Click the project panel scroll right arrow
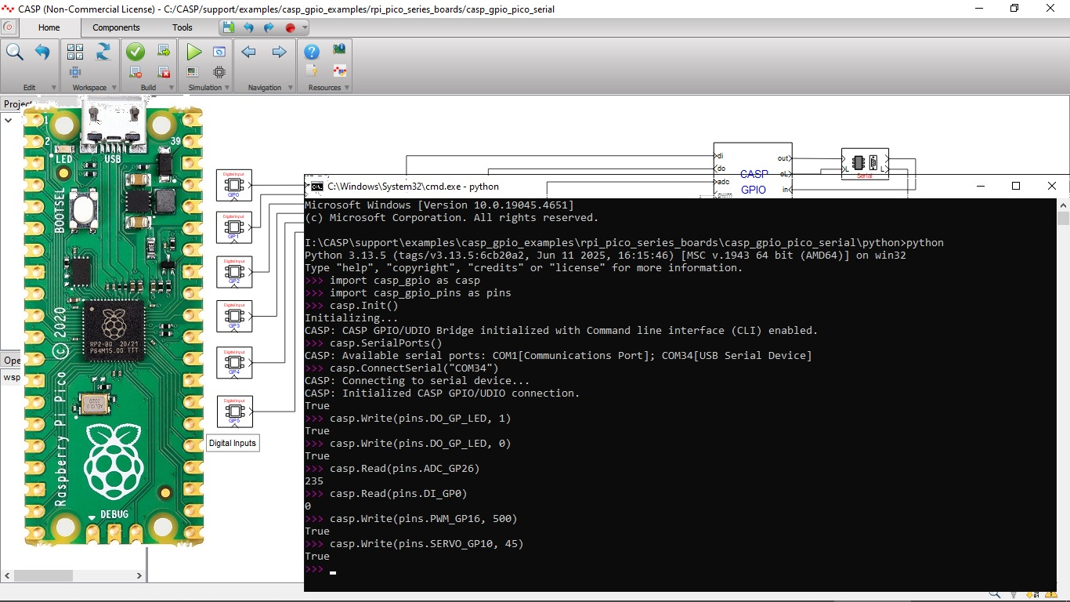The image size is (1070, 602). [139, 575]
